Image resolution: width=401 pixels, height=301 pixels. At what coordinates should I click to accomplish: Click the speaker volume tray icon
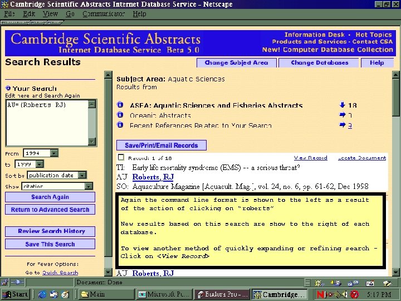[345, 295]
